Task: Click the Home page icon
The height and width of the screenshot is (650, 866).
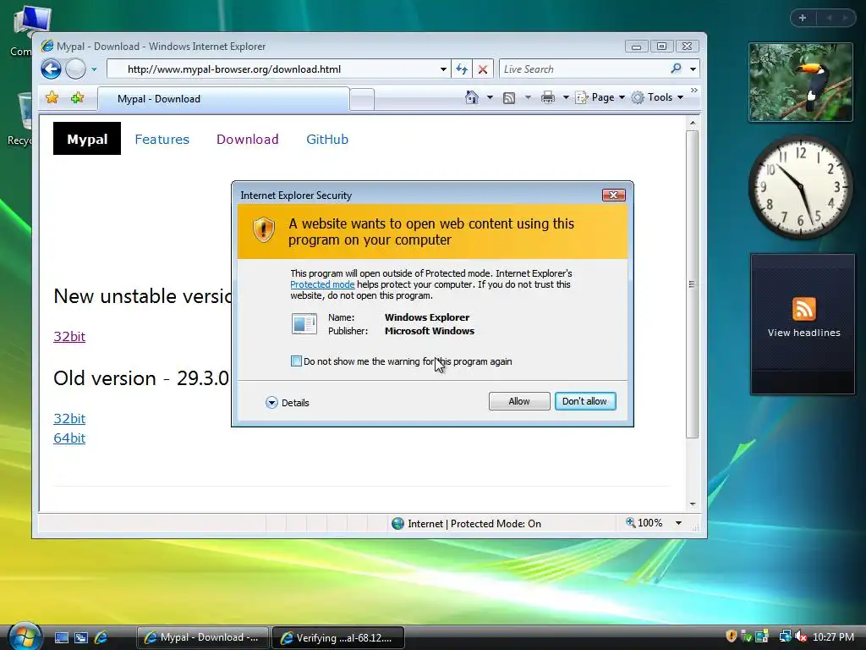Action: [x=472, y=97]
